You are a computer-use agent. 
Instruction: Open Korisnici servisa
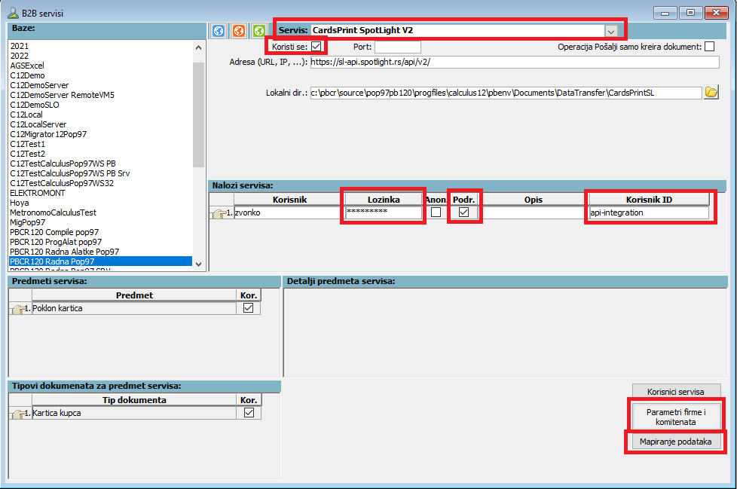pyautogui.click(x=675, y=392)
